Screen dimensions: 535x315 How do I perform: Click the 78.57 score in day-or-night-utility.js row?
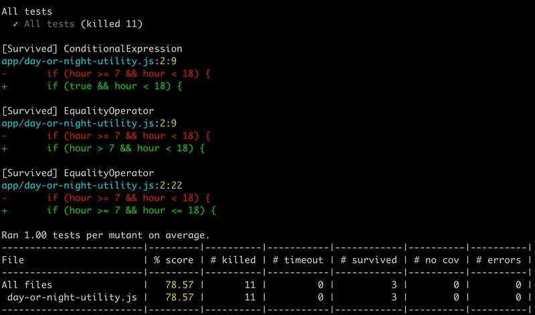179,297
